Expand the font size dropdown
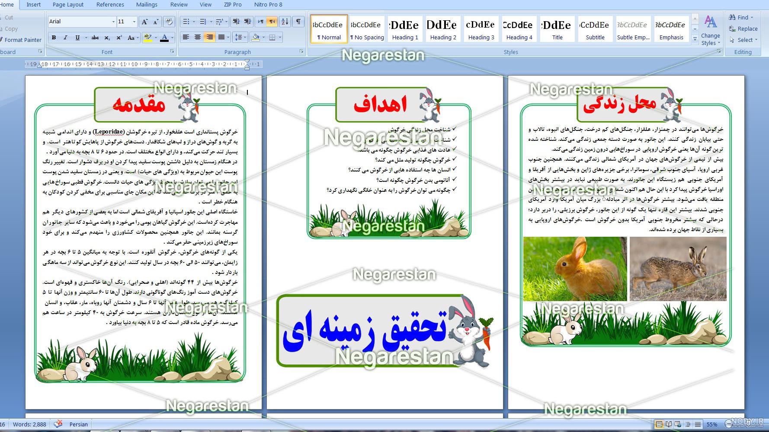The height and width of the screenshot is (432, 769). pyautogui.click(x=134, y=22)
